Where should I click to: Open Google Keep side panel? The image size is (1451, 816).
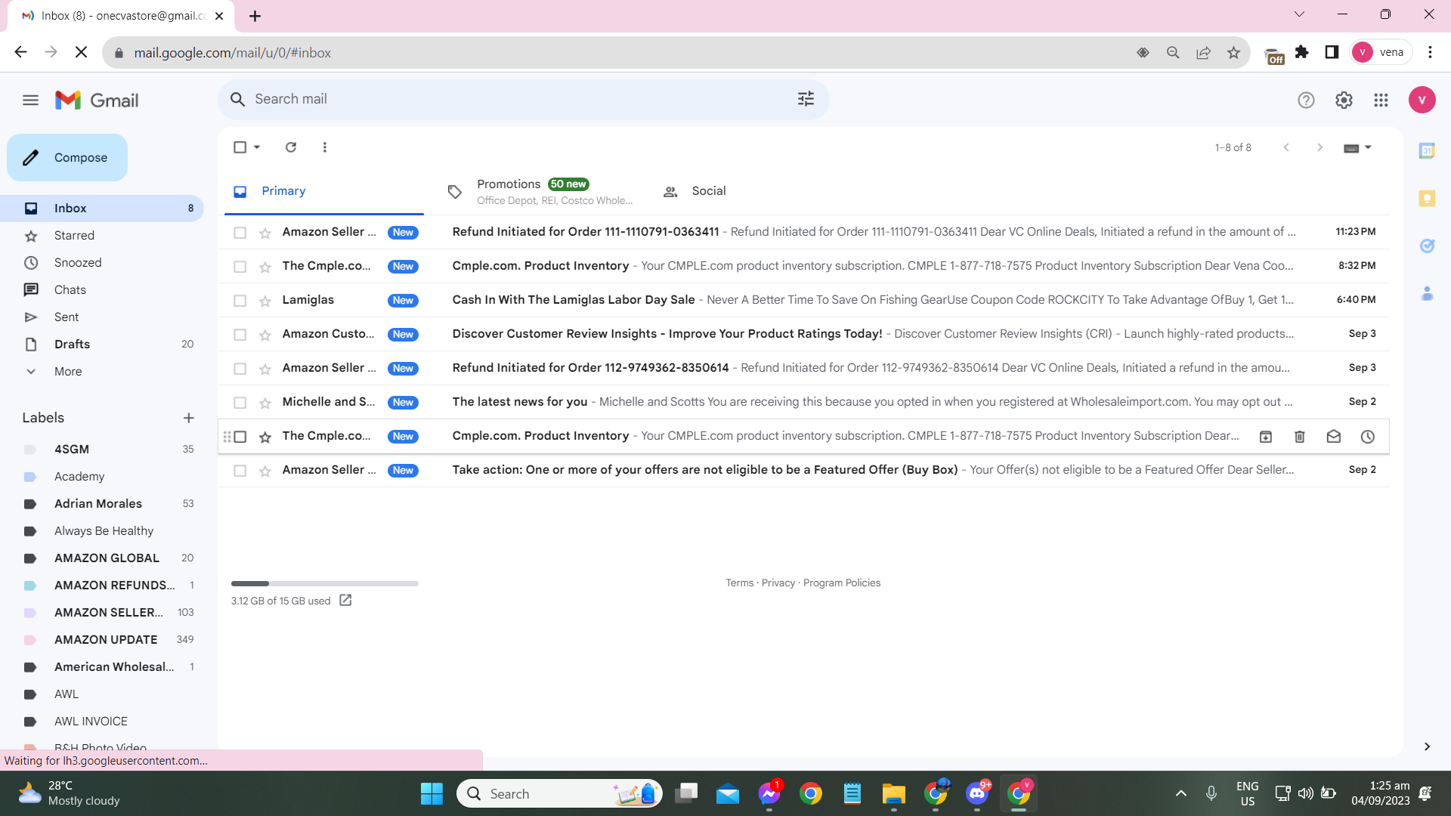point(1427,199)
